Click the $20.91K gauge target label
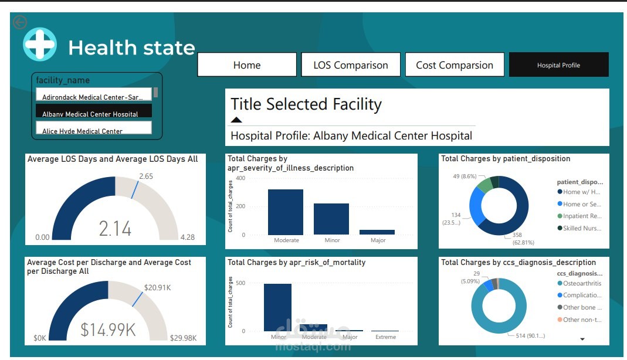Image resolution: width=627 pixels, height=360 pixels. (158, 288)
